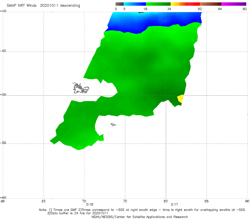This screenshot has width=250, height=219.
Task: Click the NOAA/NESDIS credit line
Action: (x=140, y=217)
